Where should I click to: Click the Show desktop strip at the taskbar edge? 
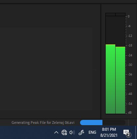[136, 132]
